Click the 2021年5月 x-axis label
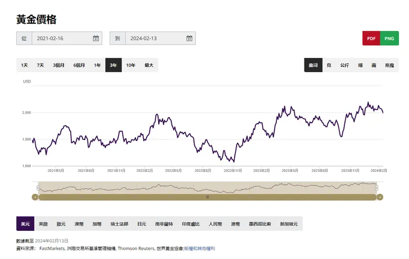This screenshot has width=409, height=259. tap(56, 171)
